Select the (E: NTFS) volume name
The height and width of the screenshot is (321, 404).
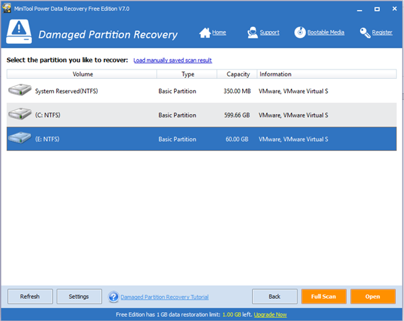point(47,139)
